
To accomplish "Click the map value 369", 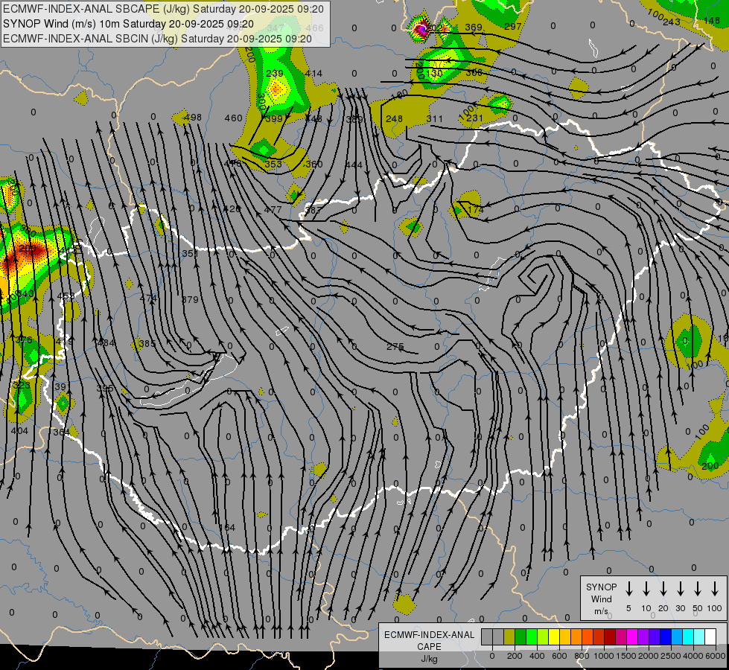I will tap(474, 27).
